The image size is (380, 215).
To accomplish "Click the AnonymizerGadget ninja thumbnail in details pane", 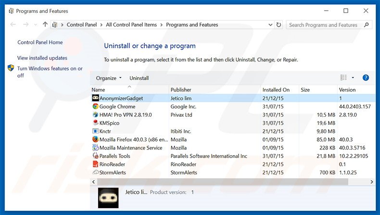I will tap(108, 198).
